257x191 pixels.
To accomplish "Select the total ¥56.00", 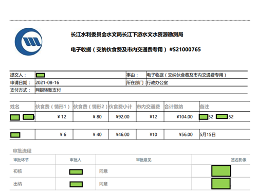I will click(x=186, y=134).
